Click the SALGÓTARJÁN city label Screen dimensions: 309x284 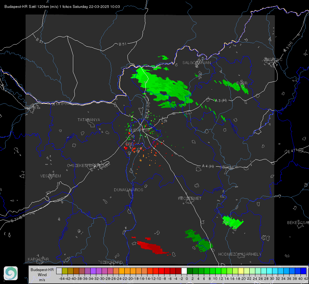coord(196,63)
